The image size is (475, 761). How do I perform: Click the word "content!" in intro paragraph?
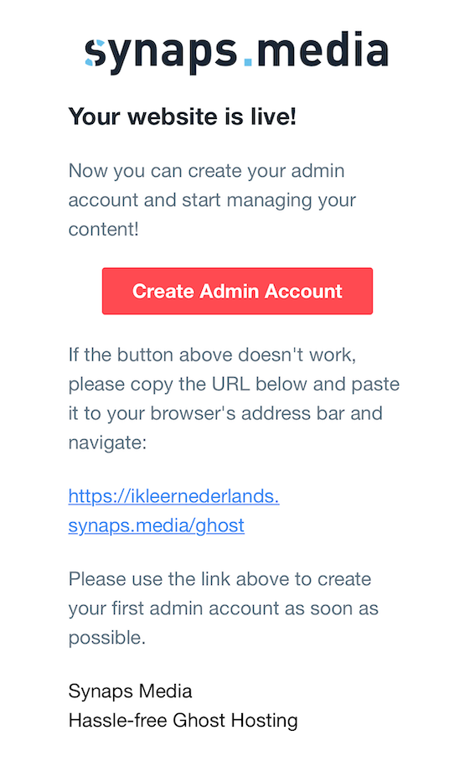click(103, 229)
